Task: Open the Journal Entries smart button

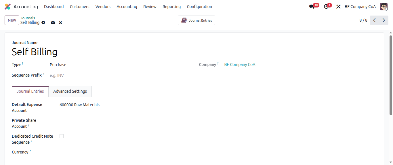Action: click(x=197, y=20)
